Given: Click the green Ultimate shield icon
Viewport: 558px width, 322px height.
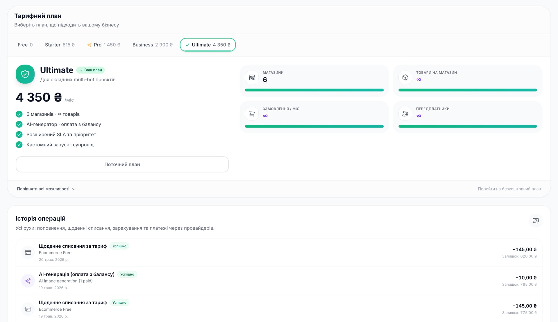Looking at the screenshot, I should (25, 74).
